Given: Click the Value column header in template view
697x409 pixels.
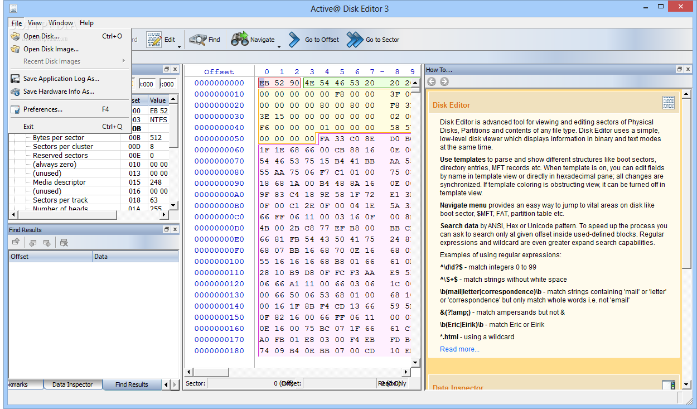Looking at the screenshot, I should [158, 100].
